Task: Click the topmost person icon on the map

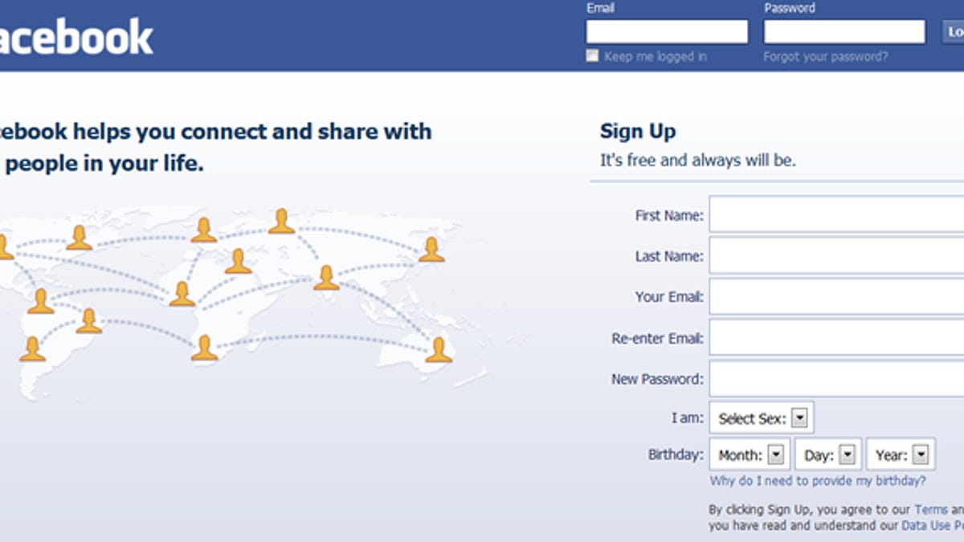Action: 281,221
